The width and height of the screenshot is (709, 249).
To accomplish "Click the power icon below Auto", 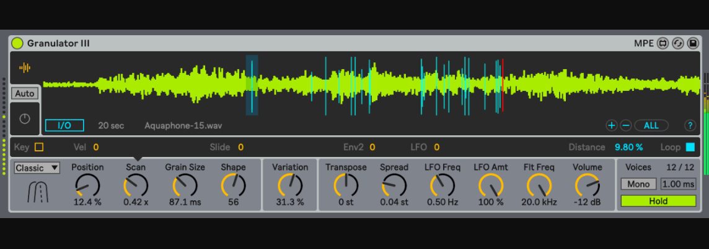I will (25, 119).
